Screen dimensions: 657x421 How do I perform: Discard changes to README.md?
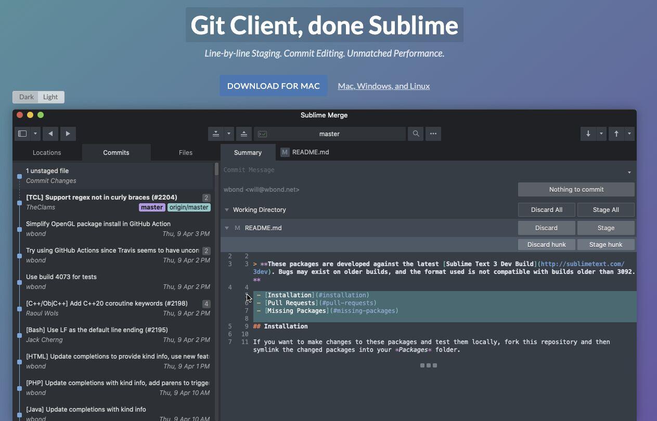tap(547, 228)
